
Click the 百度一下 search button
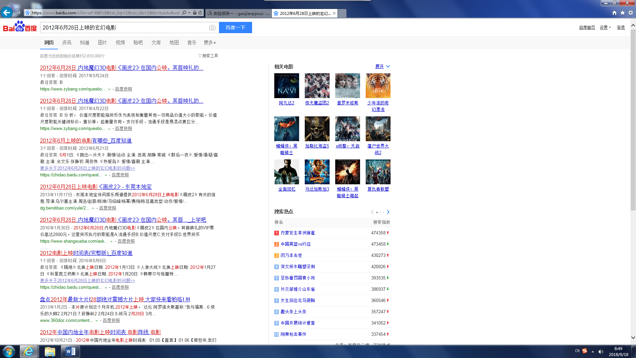pyautogui.click(x=235, y=28)
